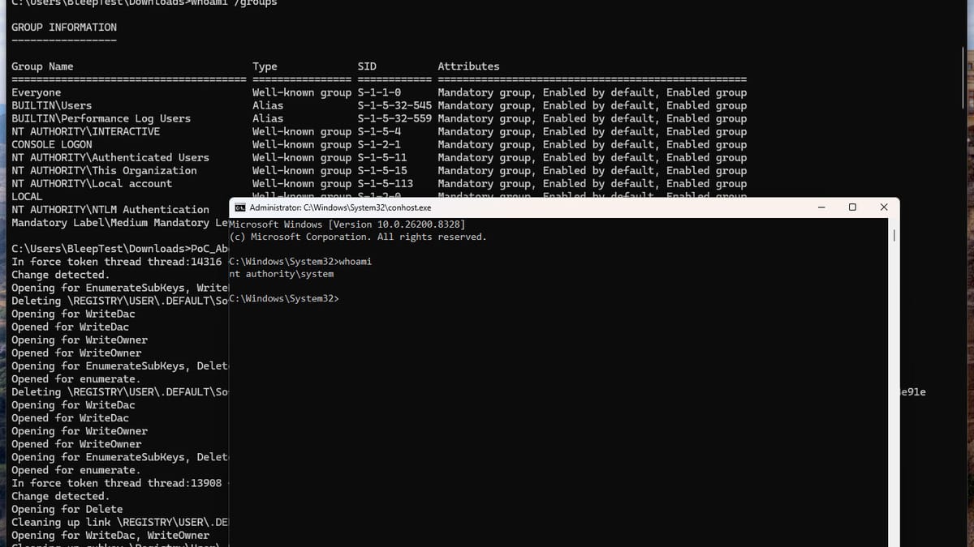
Task: Click the "C:\Users\BleepTest\Downloads>PoC_Ab" command line
Action: (120, 249)
